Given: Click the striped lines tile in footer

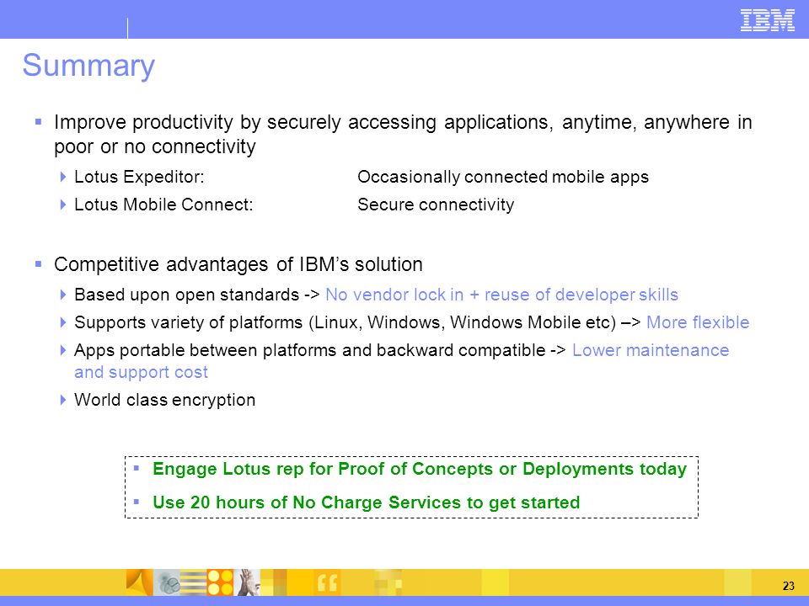Looking at the screenshot, I should click(x=193, y=582).
